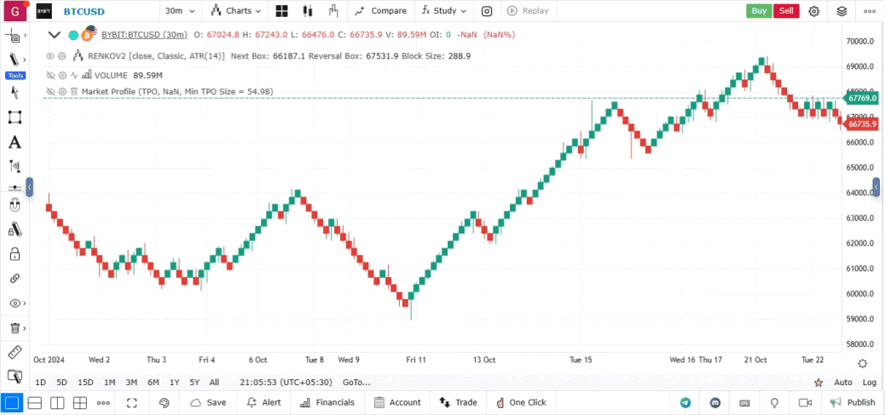Screen dimensions: 885x415
Task: Select the 5D time range
Action: tap(61, 383)
